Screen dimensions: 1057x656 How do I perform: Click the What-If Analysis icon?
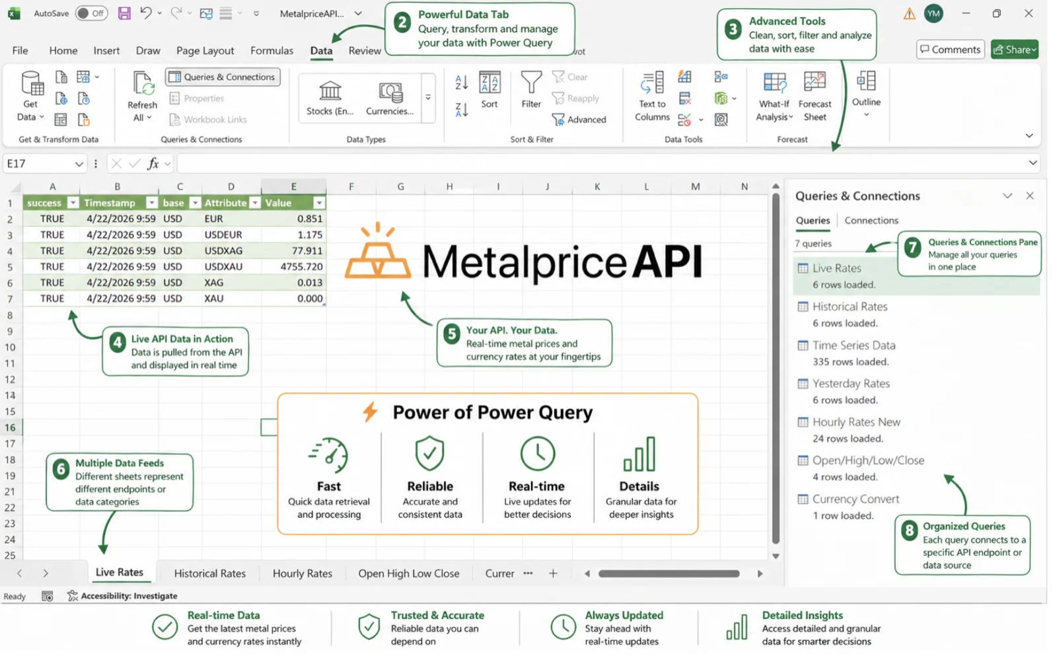[774, 83]
